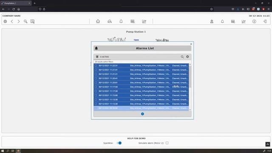Check the alarm row 30/12/2021 11:17:50

[96, 87]
